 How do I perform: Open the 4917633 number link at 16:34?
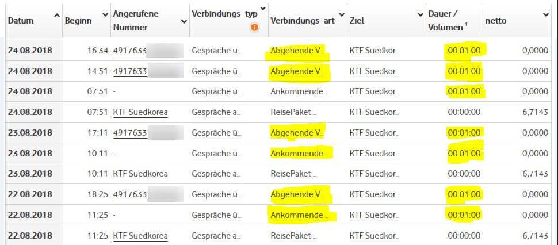click(130, 51)
